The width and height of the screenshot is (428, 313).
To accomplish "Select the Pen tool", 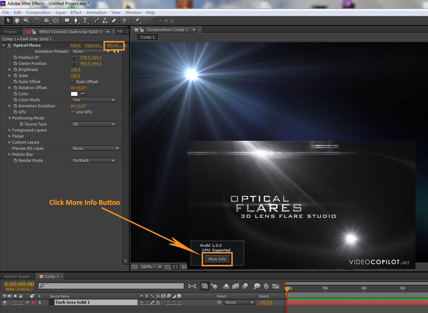I will pyautogui.click(x=76, y=21).
